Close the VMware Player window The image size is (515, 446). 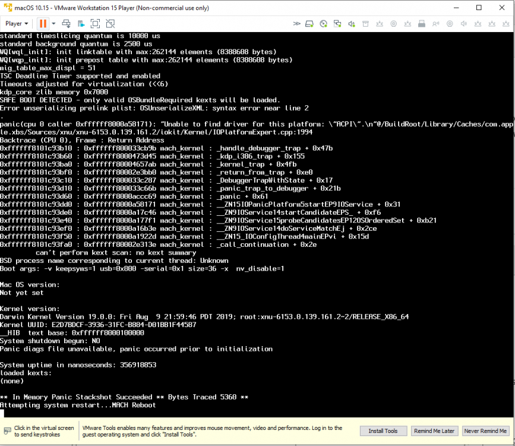coord(502,8)
